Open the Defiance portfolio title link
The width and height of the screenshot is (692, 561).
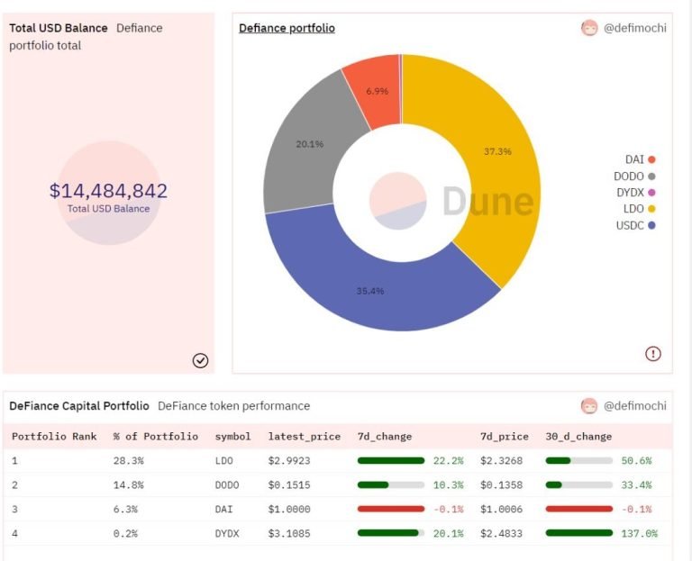tap(287, 28)
